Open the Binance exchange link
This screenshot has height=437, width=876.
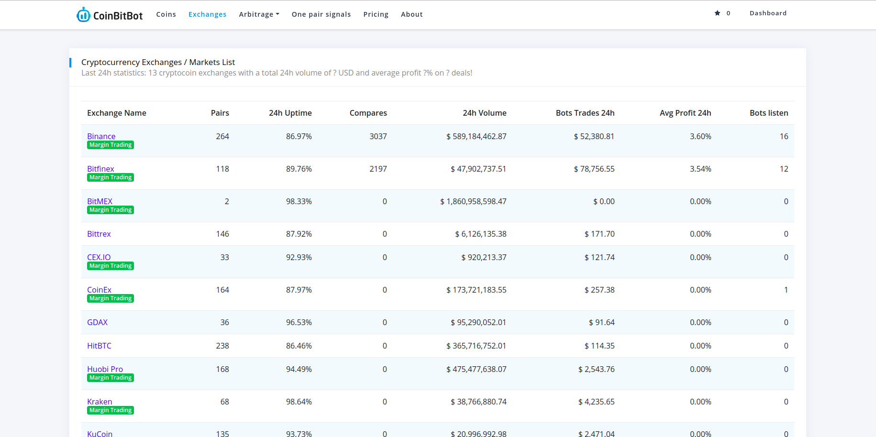101,136
